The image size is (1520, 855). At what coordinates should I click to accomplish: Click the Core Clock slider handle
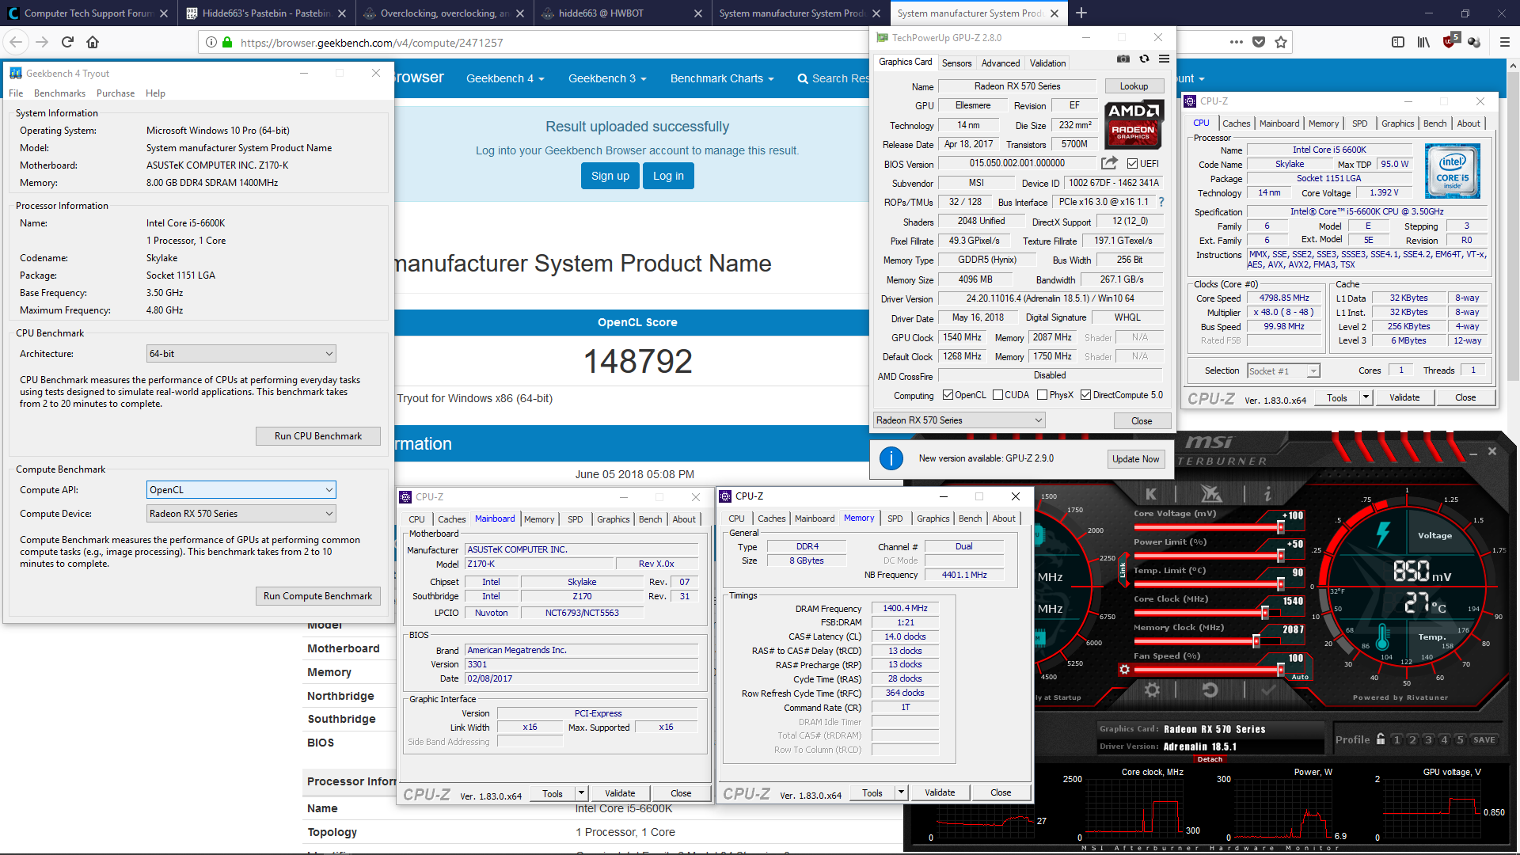pyautogui.click(x=1265, y=612)
